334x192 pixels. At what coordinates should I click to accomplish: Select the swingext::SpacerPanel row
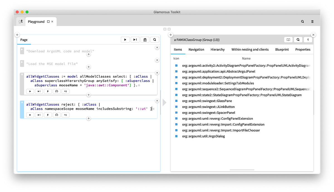242,113
